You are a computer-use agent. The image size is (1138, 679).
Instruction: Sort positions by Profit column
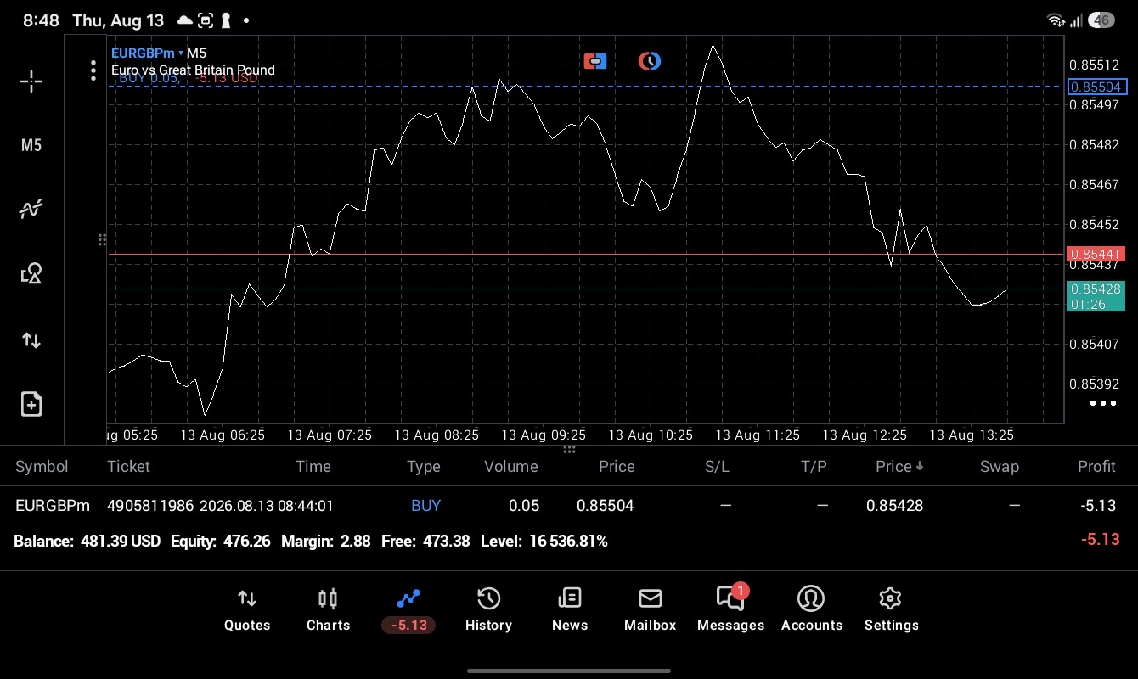tap(1096, 467)
